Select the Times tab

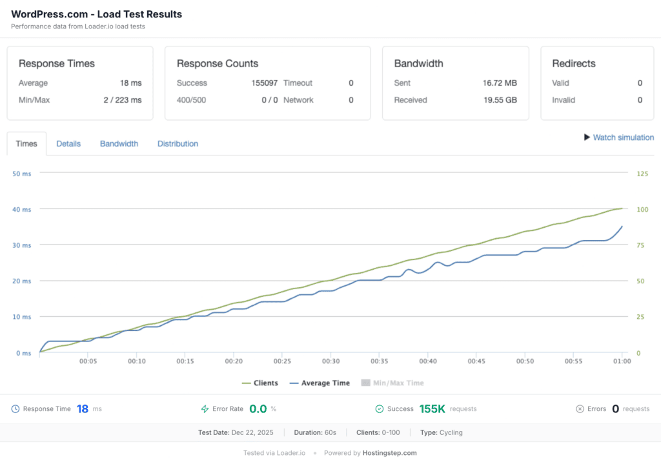(26, 144)
